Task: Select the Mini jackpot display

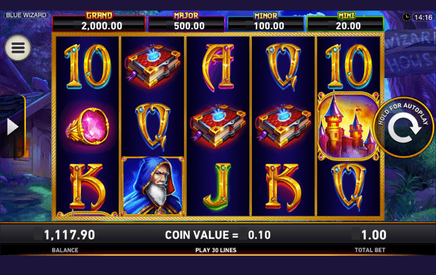Action: (345, 22)
